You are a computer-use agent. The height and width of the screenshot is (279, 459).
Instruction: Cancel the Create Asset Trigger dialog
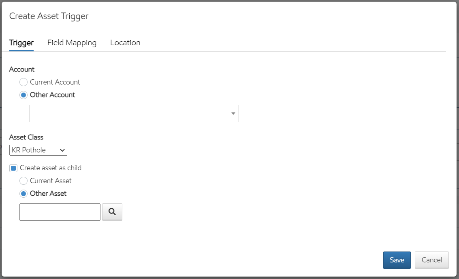[x=431, y=260]
